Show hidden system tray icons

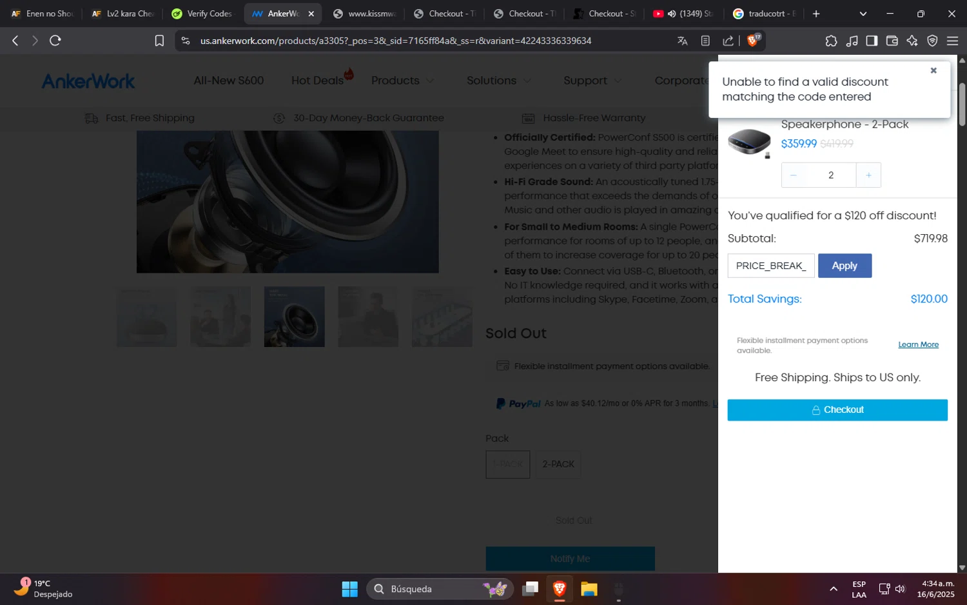[x=834, y=589]
